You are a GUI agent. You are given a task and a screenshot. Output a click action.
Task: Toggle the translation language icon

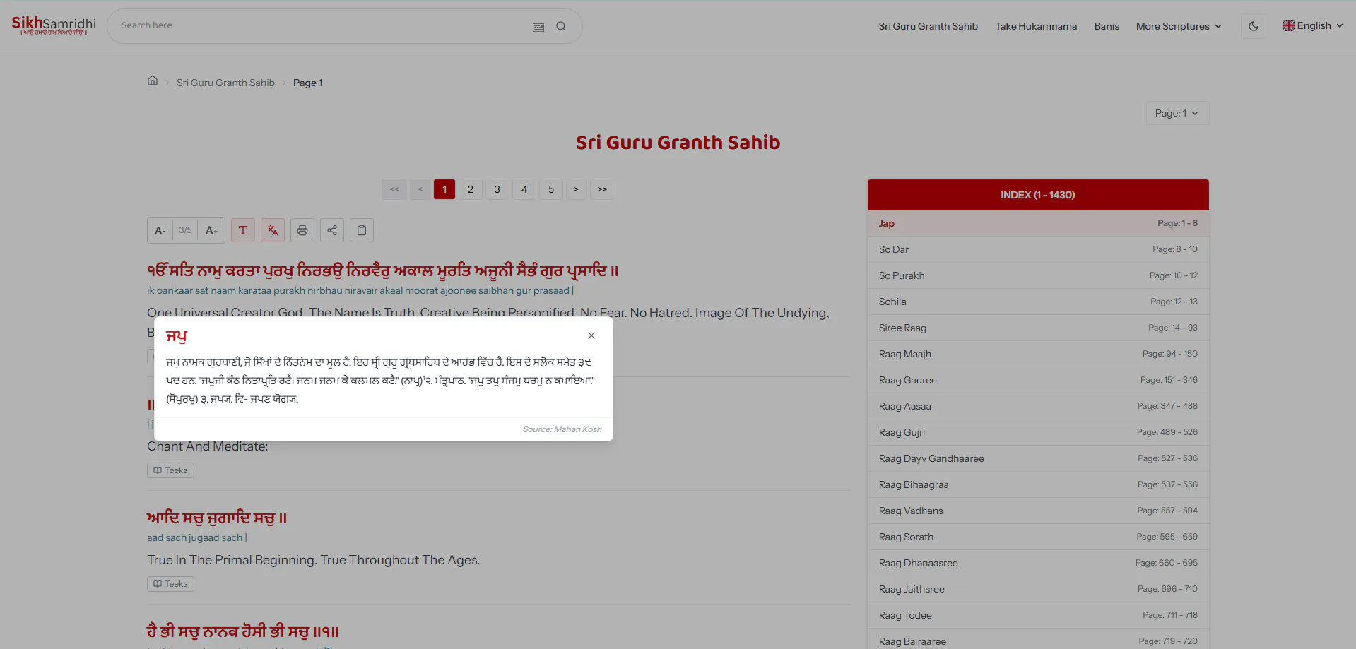click(273, 230)
